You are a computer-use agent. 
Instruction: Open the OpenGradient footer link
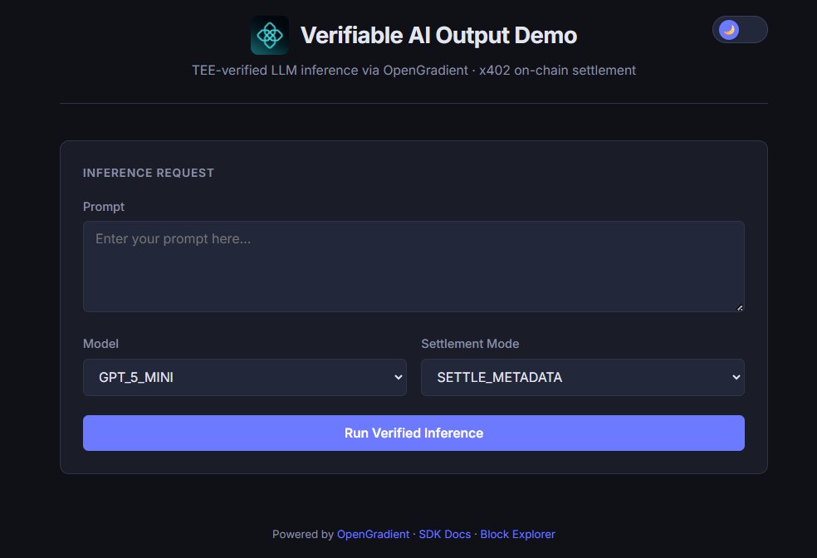(x=373, y=534)
